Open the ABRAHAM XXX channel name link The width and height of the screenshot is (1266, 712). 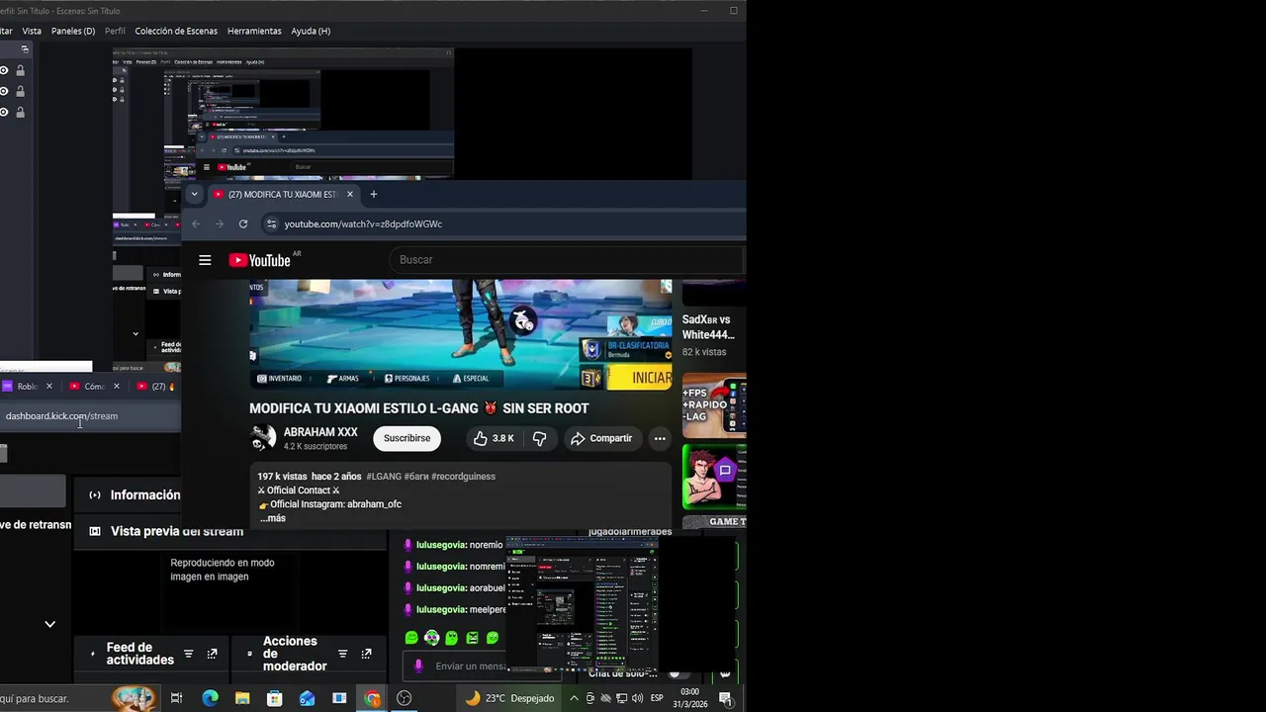320,432
